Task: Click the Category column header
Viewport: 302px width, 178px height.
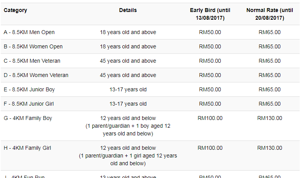Action: (15, 10)
